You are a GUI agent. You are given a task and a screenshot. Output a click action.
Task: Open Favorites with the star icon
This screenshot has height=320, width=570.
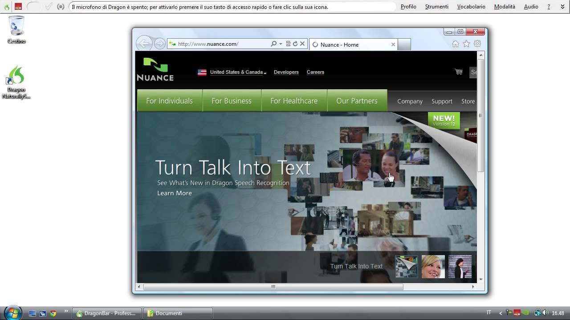(x=466, y=44)
